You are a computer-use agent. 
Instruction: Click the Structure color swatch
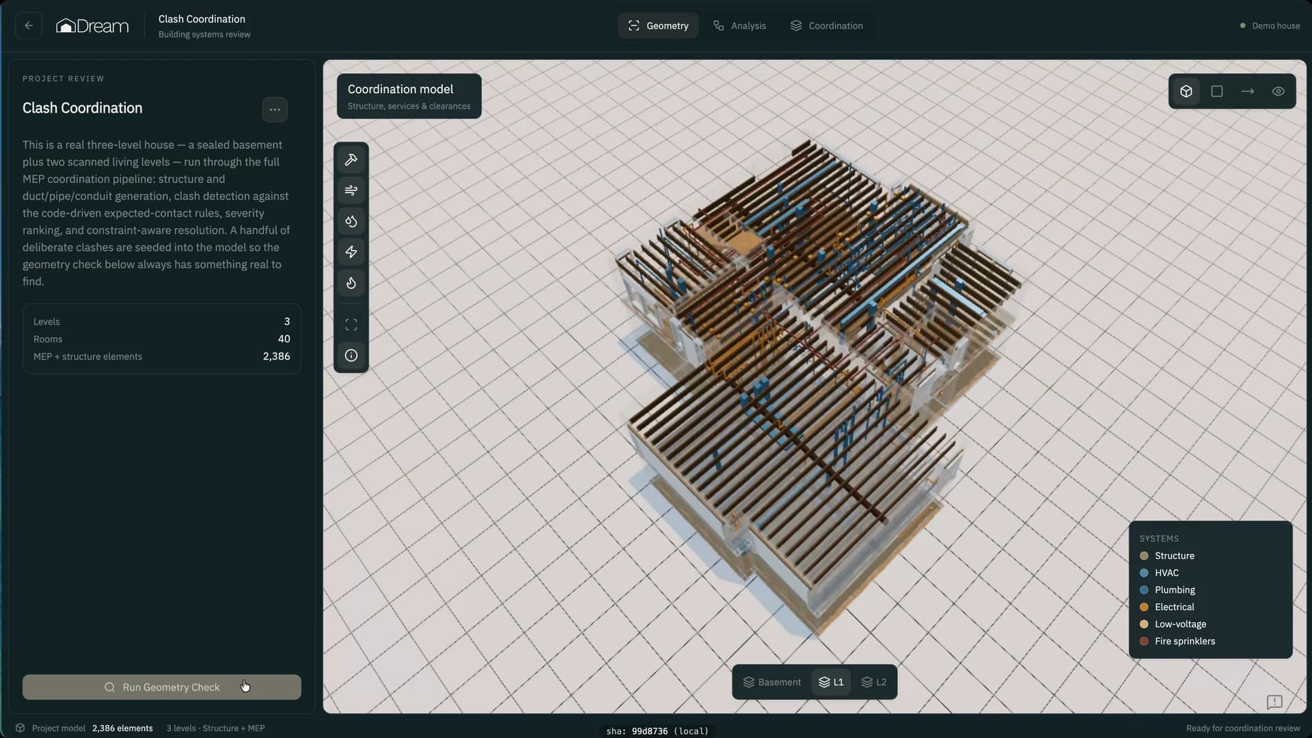(x=1144, y=556)
